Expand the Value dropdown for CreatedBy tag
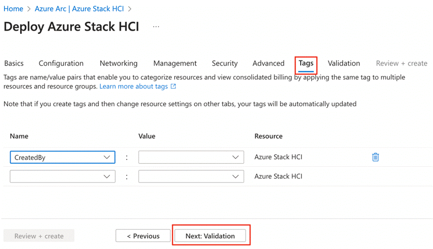 coord(191,157)
